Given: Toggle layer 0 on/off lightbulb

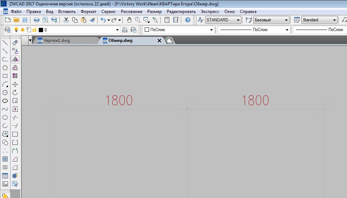Looking at the screenshot, I should [16, 30].
